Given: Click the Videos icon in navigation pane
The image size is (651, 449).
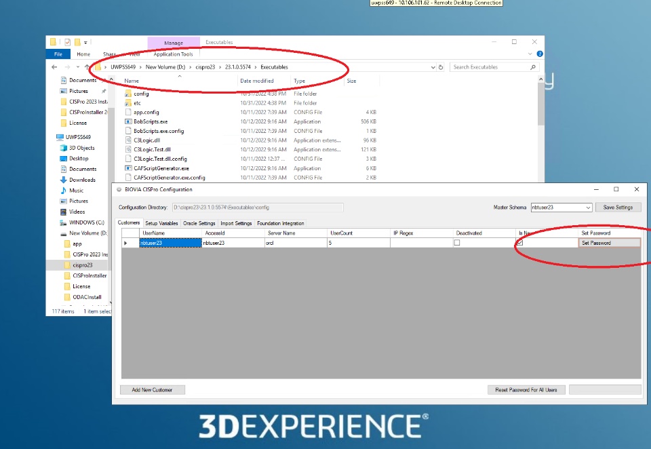Looking at the screenshot, I should [64, 212].
